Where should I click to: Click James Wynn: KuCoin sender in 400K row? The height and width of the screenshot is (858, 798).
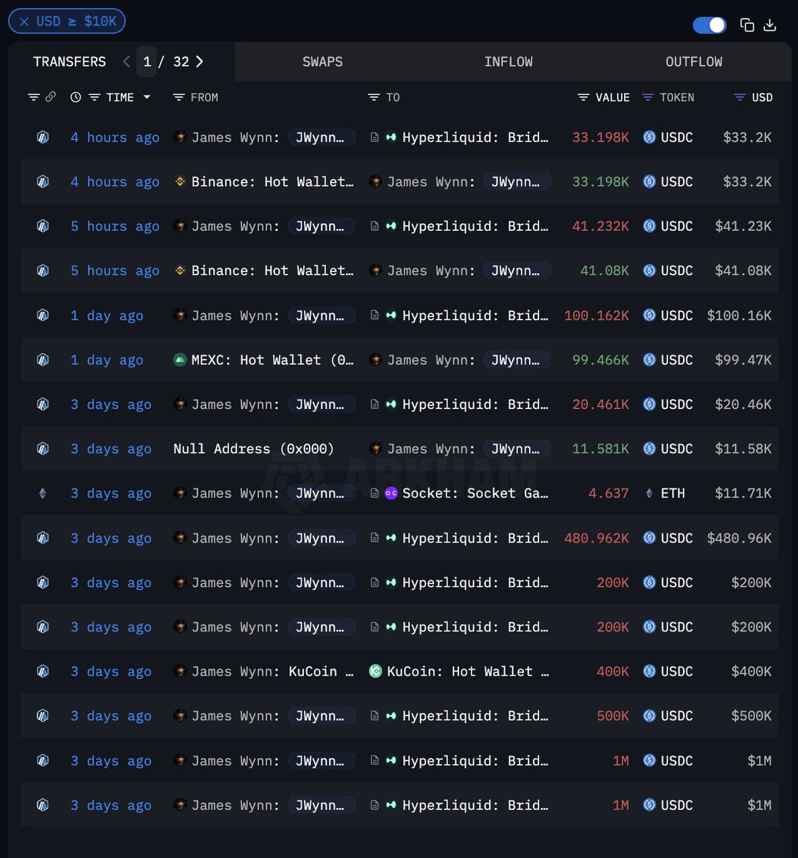click(x=272, y=671)
